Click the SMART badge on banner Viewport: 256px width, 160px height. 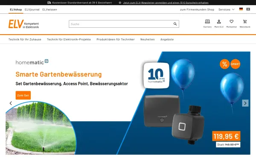[x=235, y=64]
